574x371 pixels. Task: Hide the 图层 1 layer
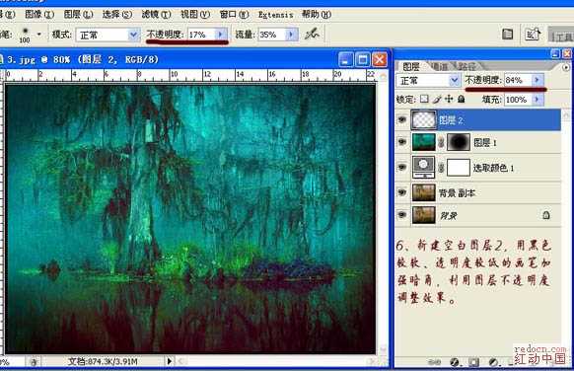click(x=402, y=142)
